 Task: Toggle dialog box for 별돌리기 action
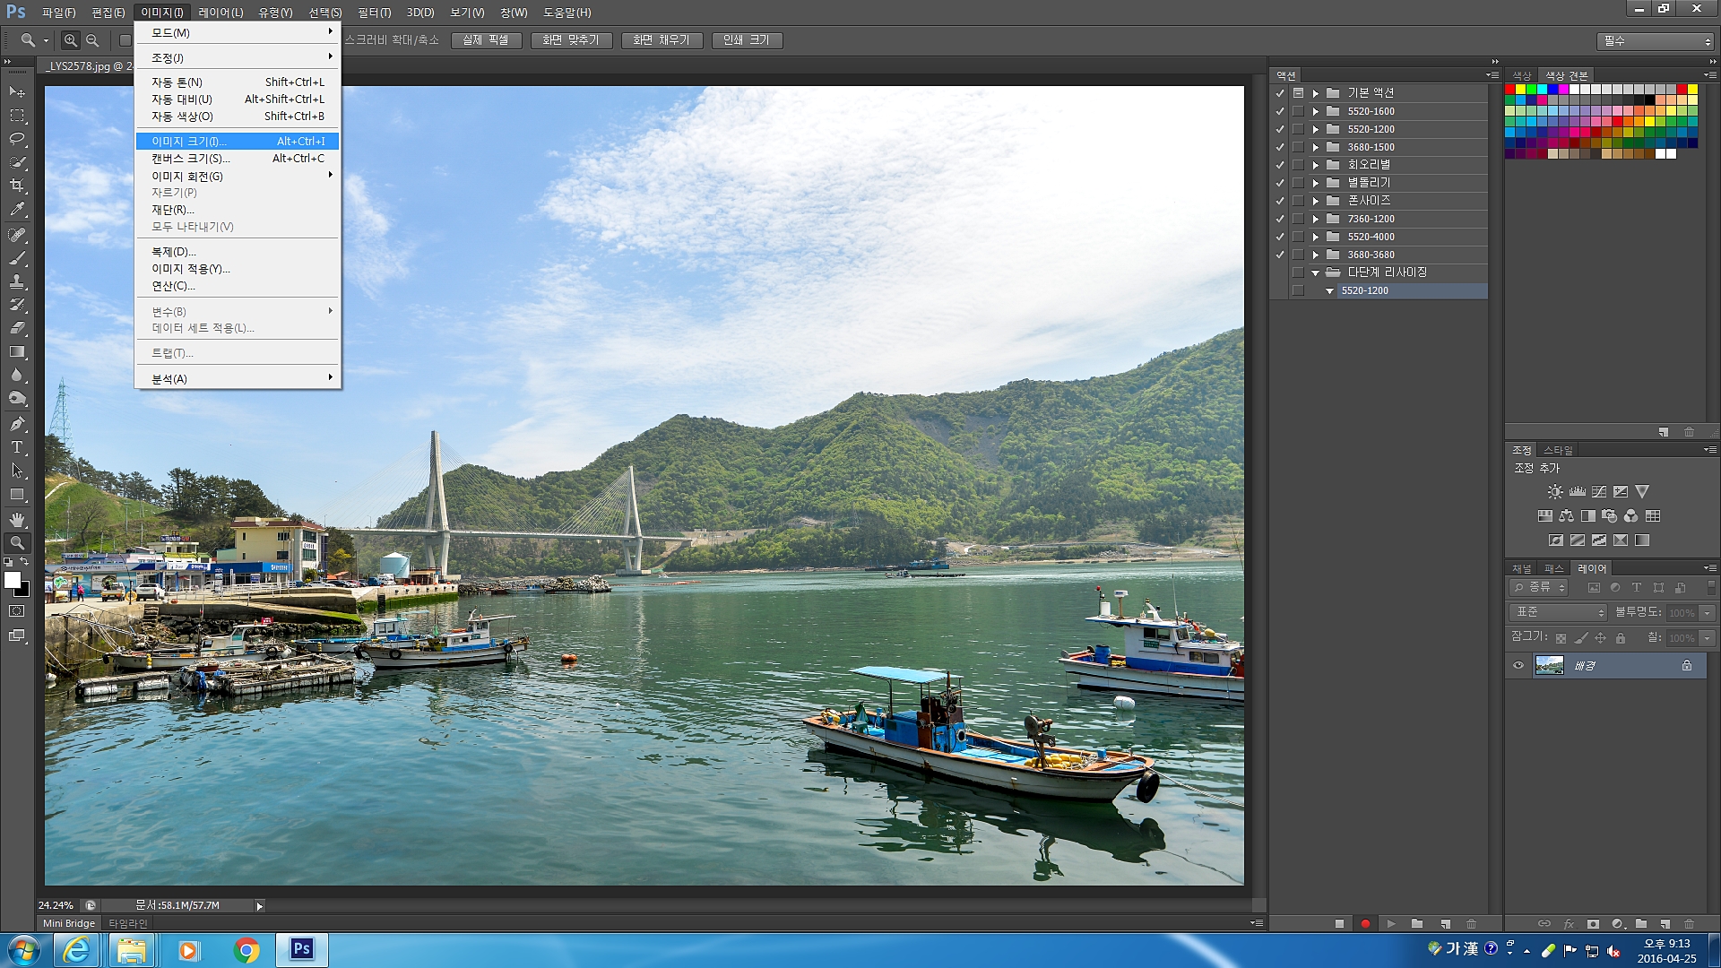pos(1298,183)
